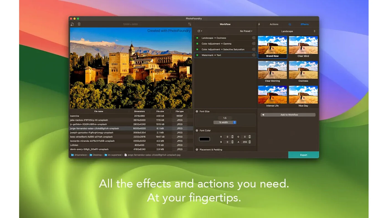
Task: Select the Coziness effect thumbnail
Action: pos(303,72)
